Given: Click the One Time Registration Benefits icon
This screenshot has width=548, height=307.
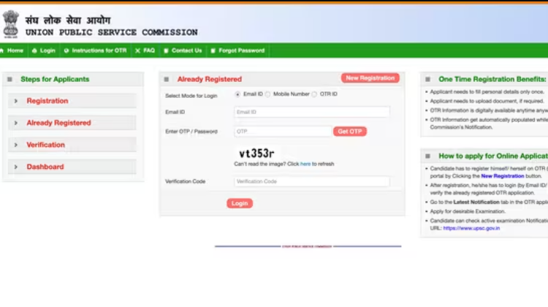Looking at the screenshot, I should pos(427,80).
